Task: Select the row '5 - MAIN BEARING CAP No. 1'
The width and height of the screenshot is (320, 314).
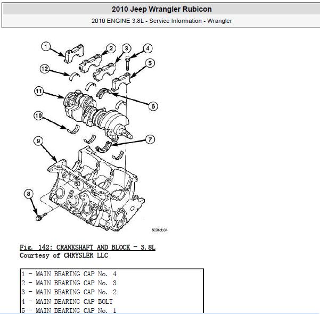Action: [x=112, y=310]
